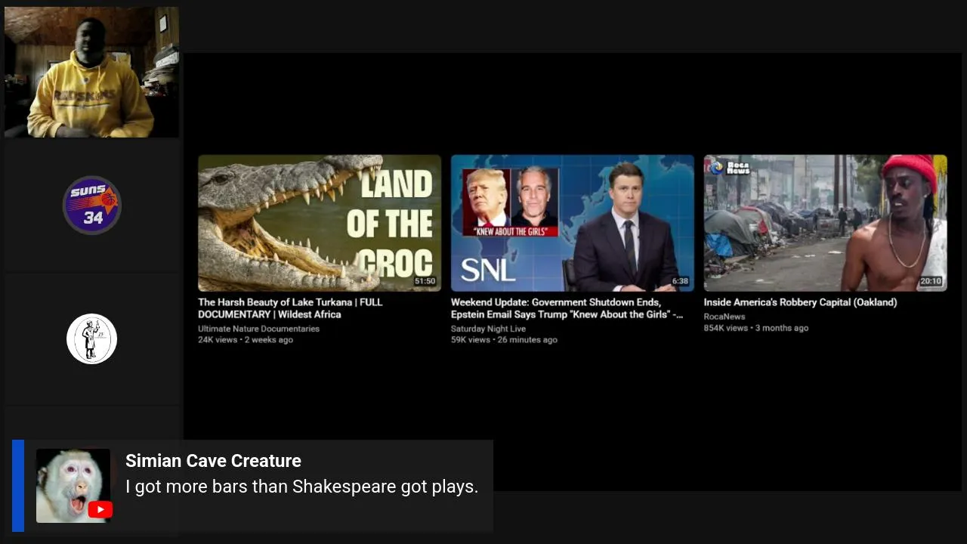967x544 pixels.
Task: Visit Saturday Night Live channel link
Action: pos(488,329)
